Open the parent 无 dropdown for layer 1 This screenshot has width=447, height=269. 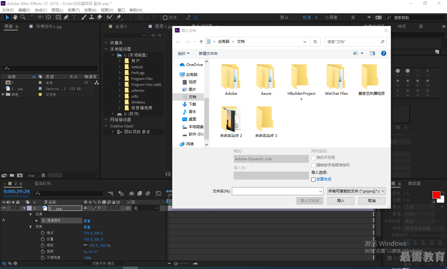click(x=146, y=208)
